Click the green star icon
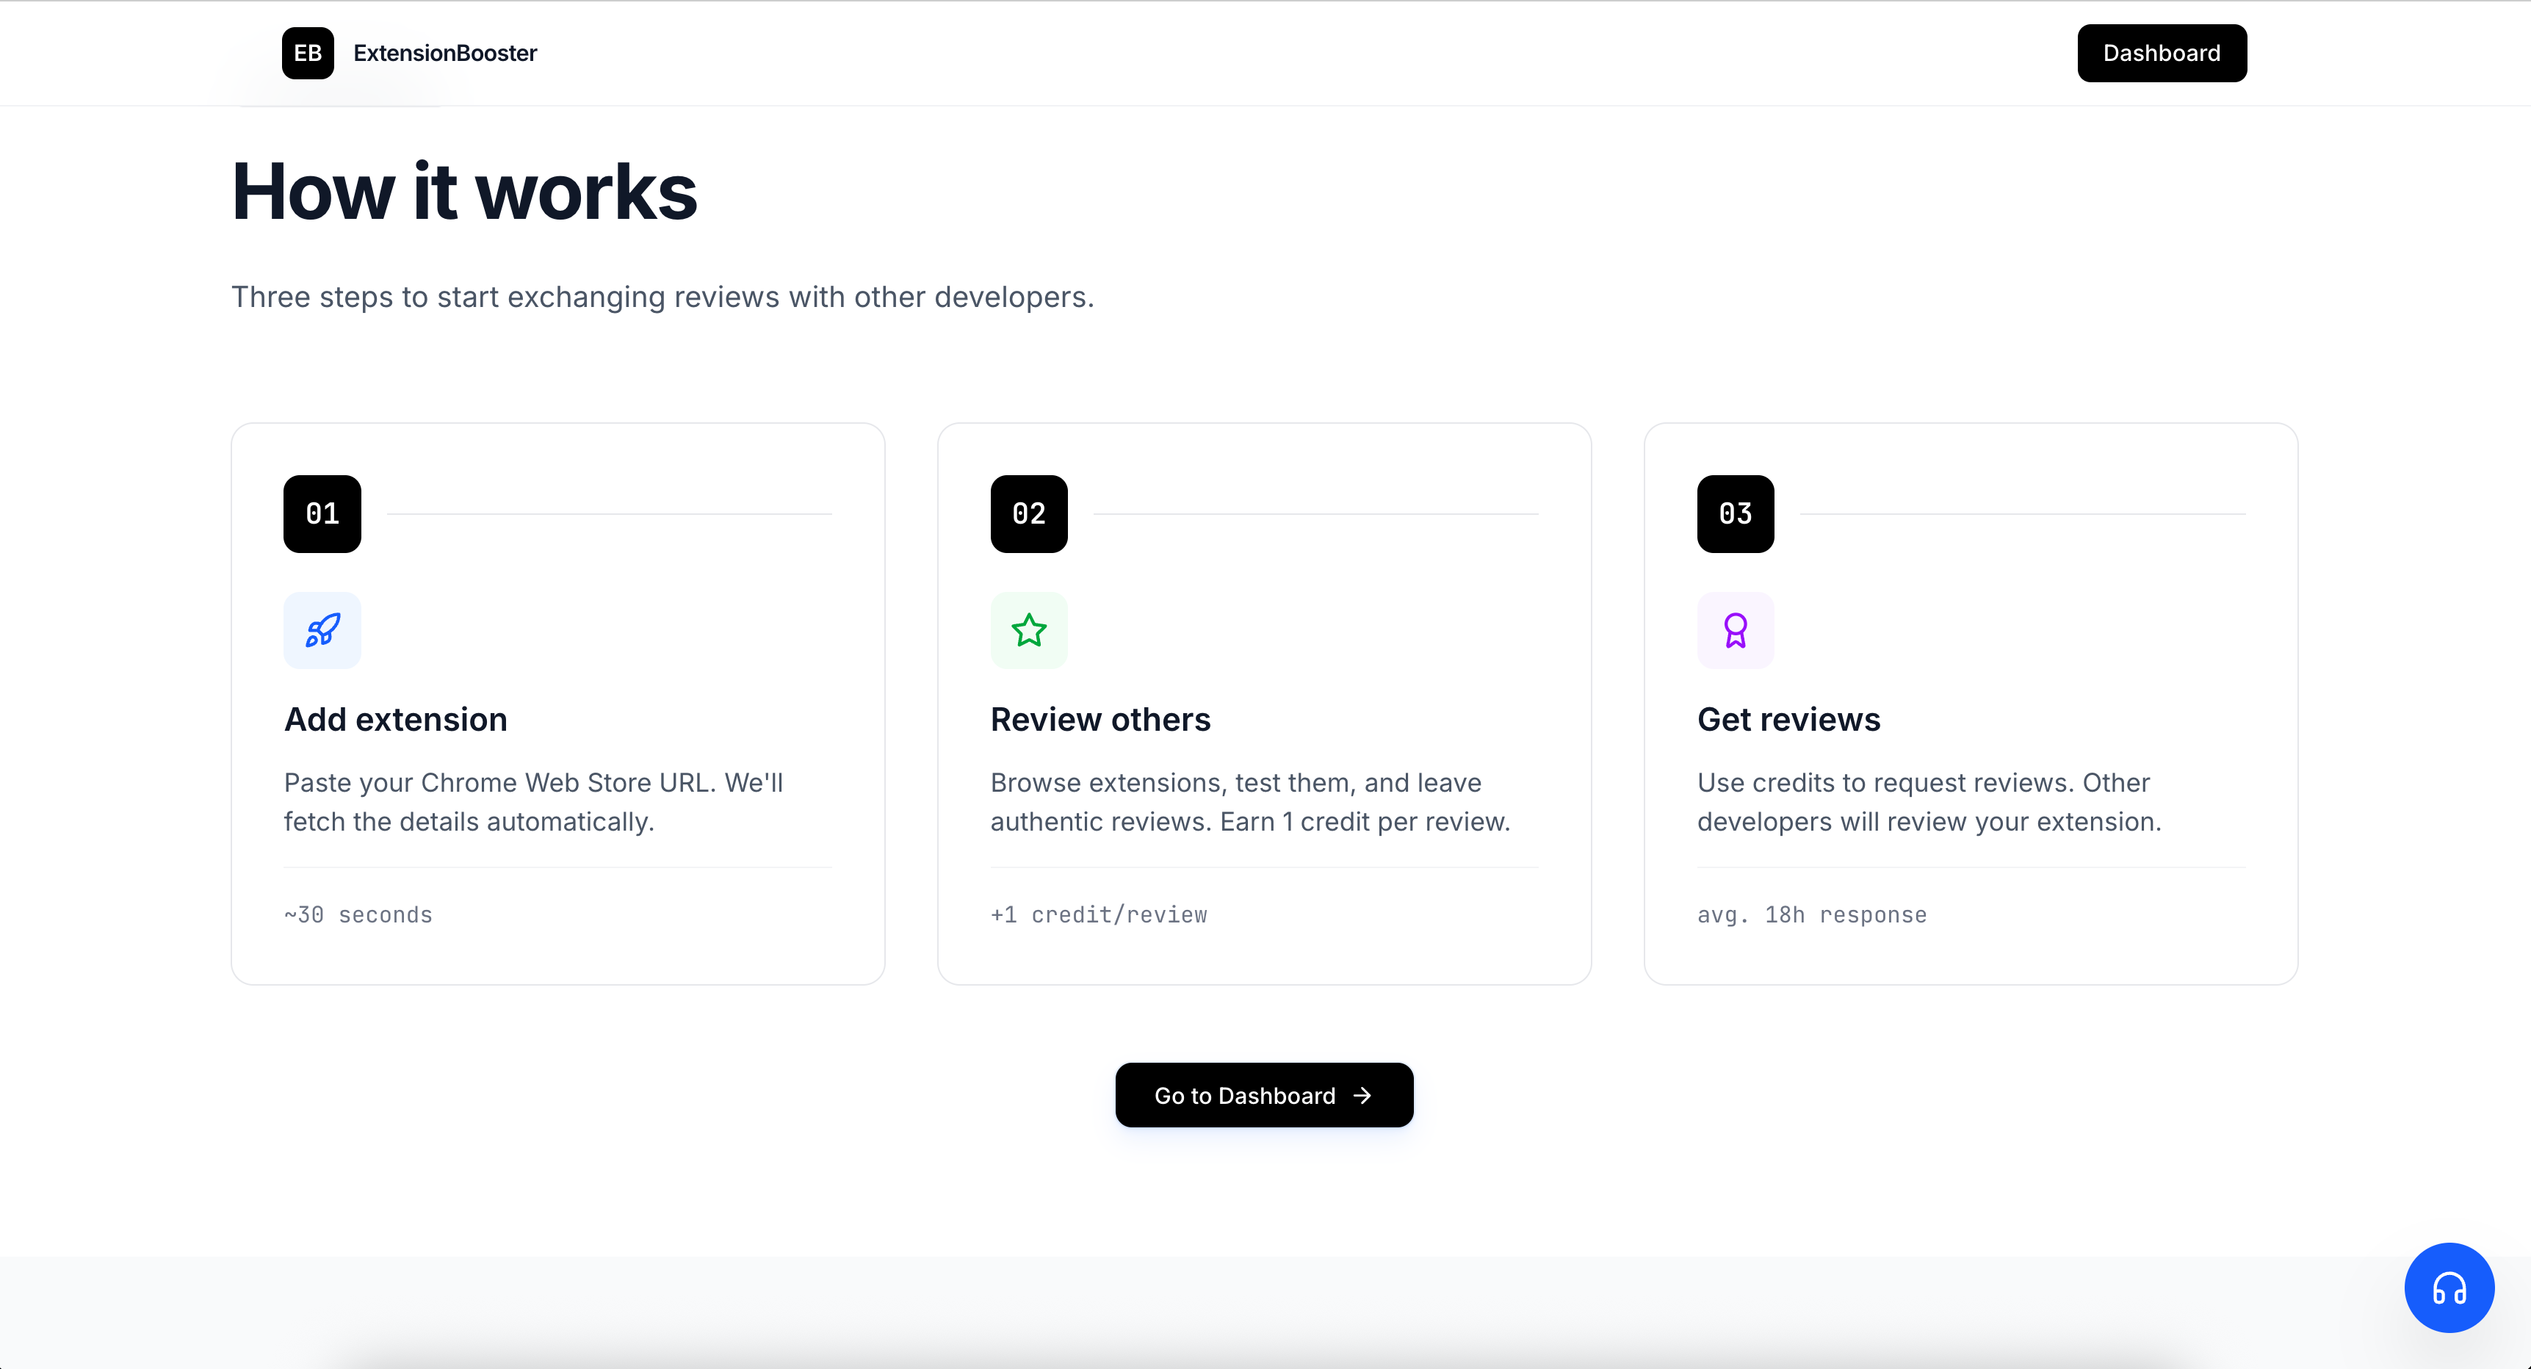Screen dimensions: 2531x1369 1029,630
